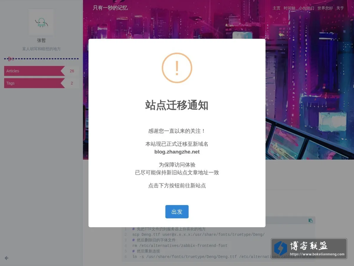Open the Tags sidebar item
The height and width of the screenshot is (266, 354).
tap(41, 83)
